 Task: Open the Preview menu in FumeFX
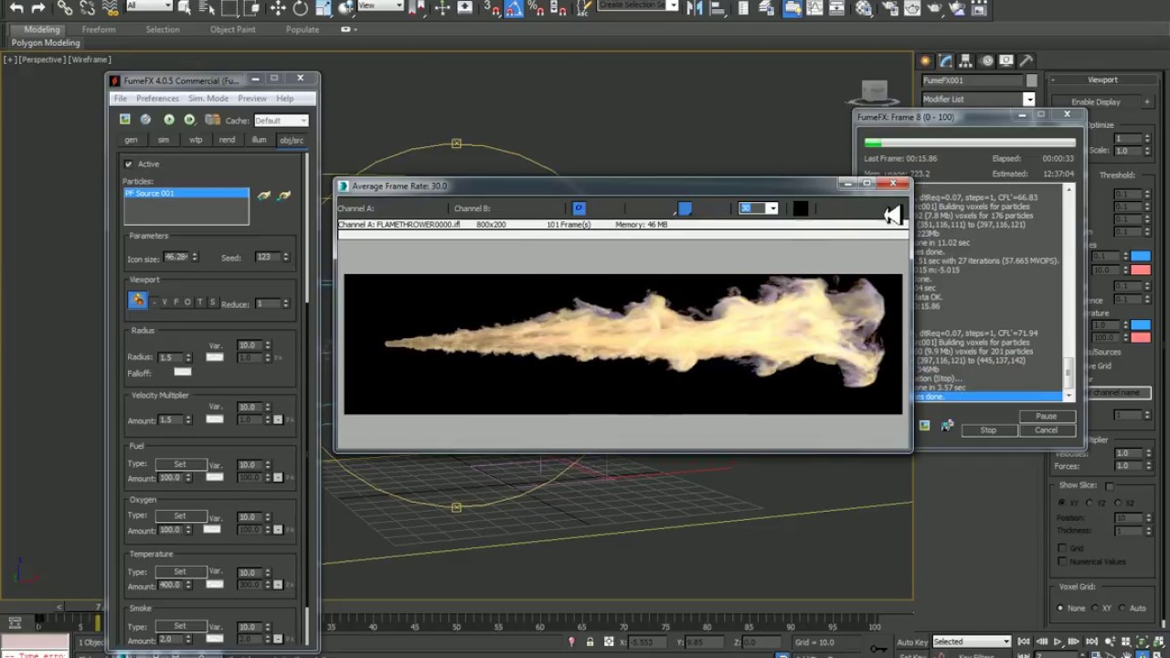tap(252, 99)
